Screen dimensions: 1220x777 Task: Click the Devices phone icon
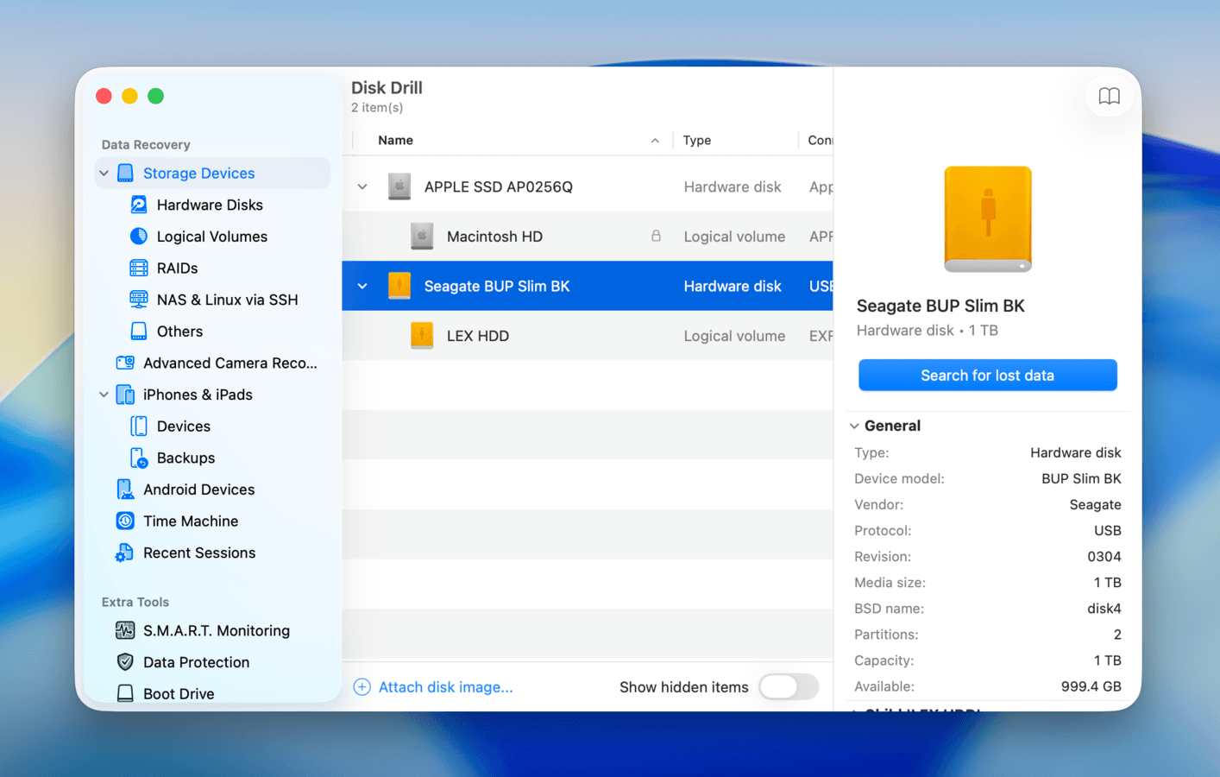138,426
